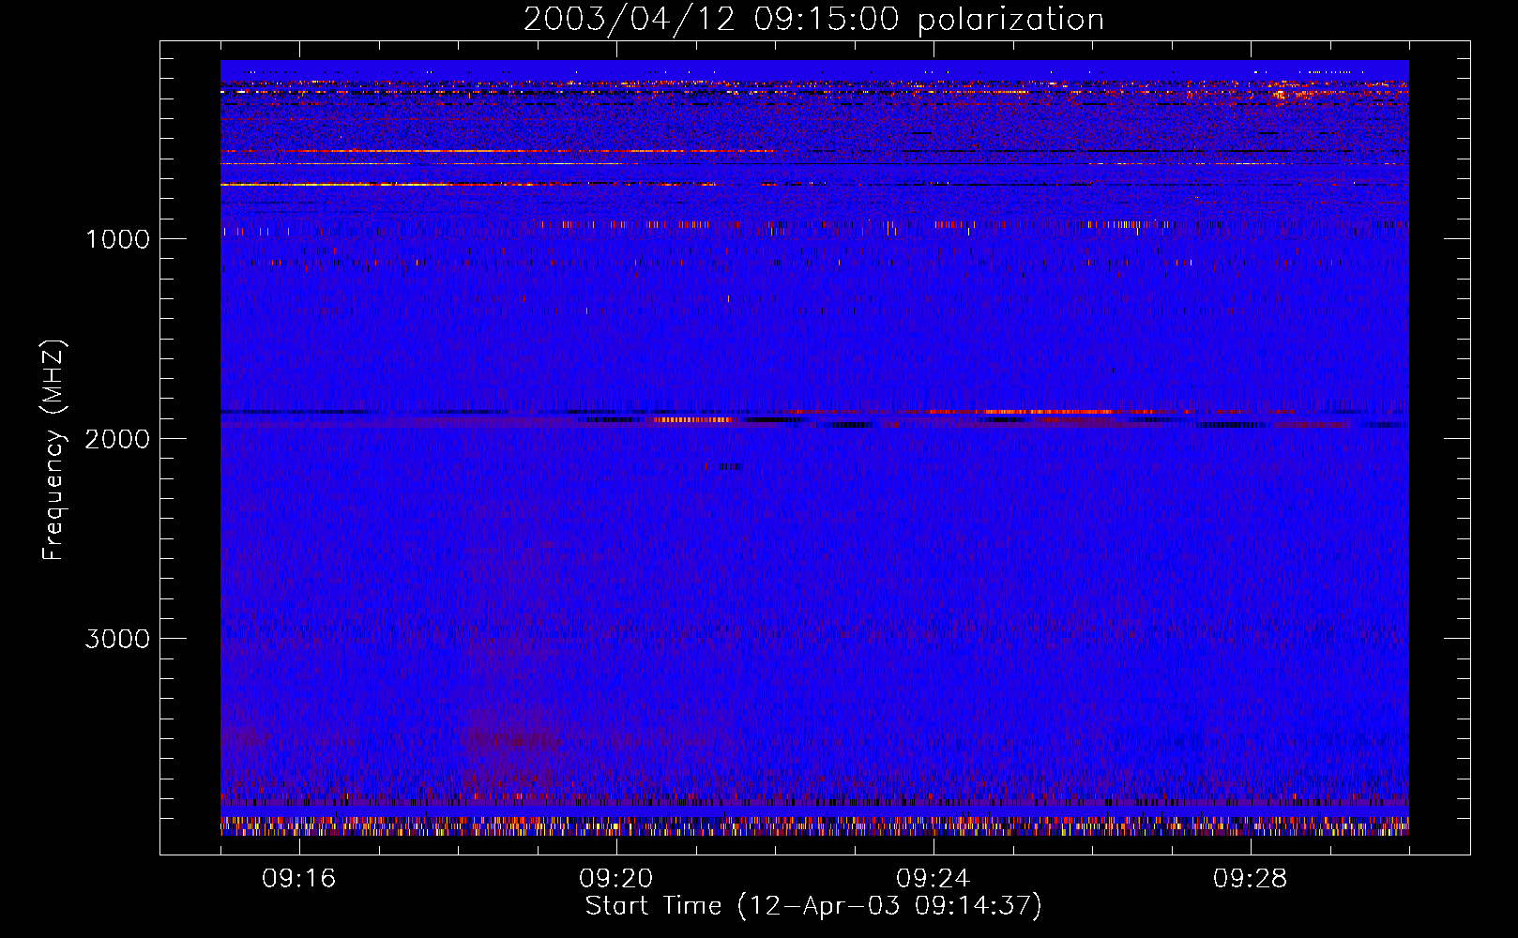Click the 09:20 time tick label

pyautogui.click(x=616, y=879)
